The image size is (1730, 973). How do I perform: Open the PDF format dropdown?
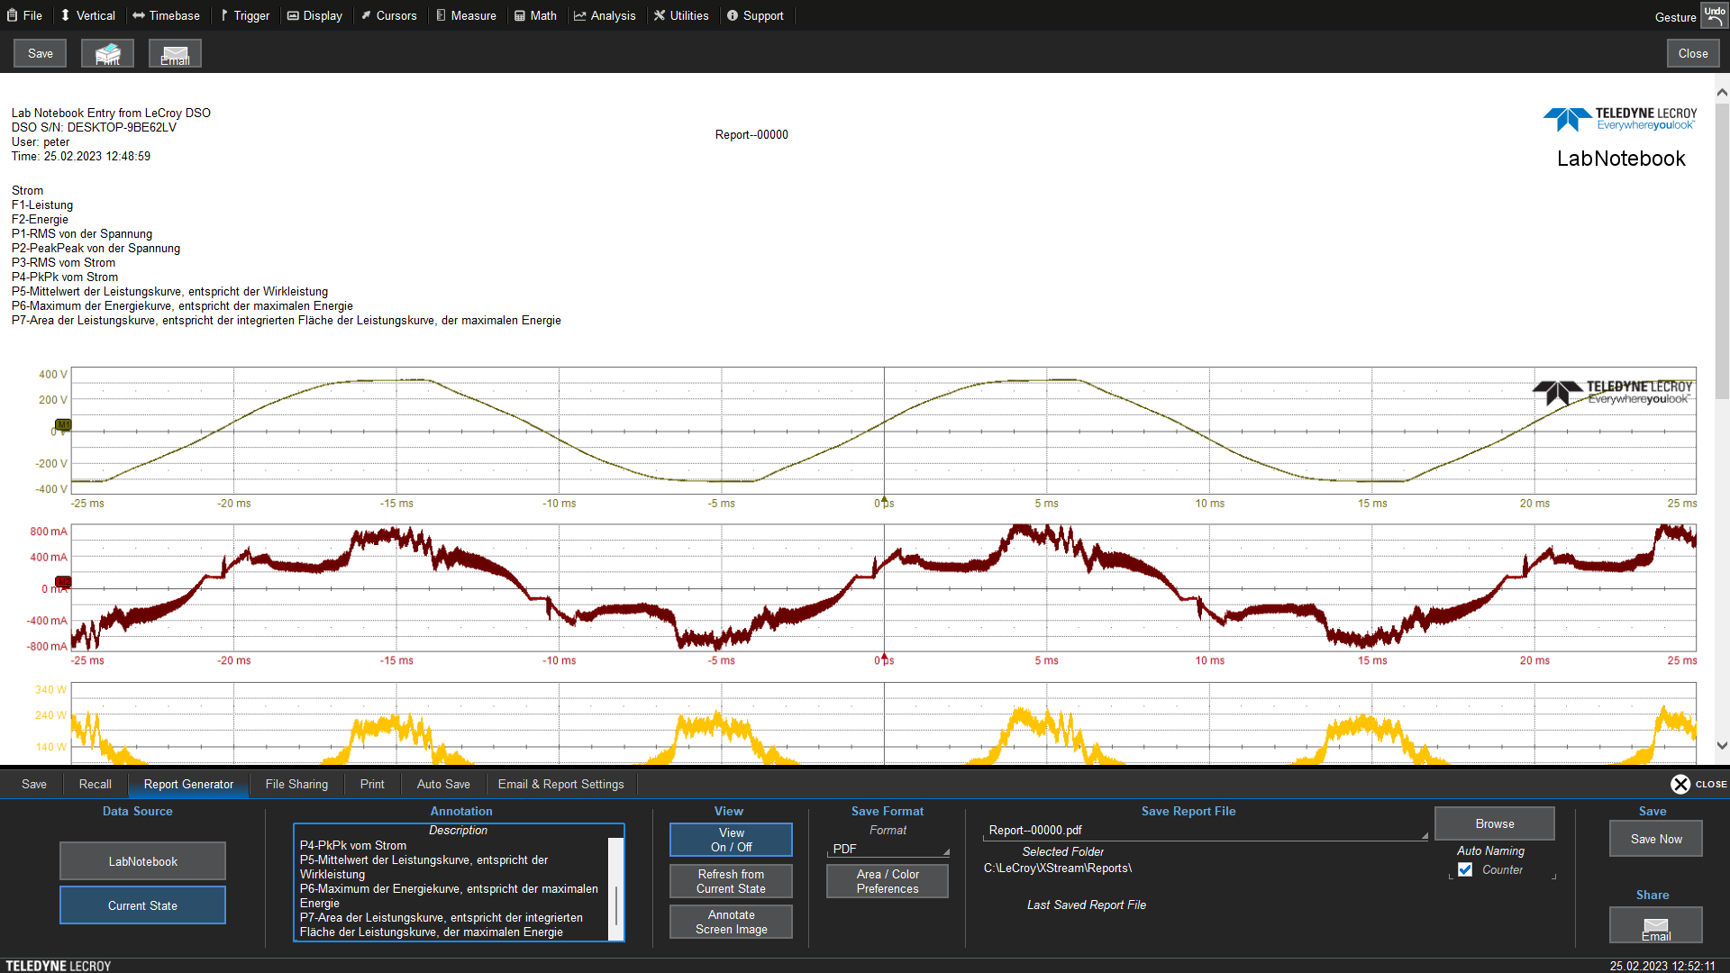tap(888, 850)
